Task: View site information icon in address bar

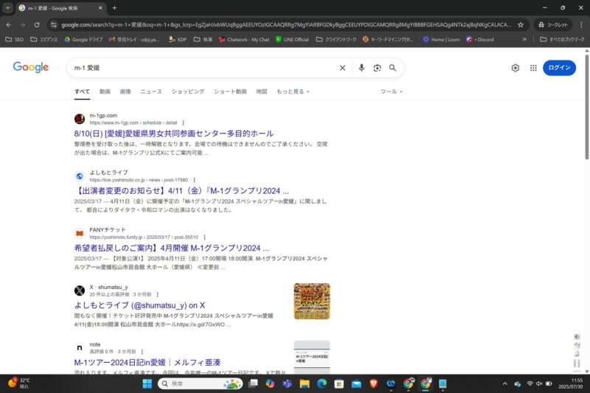Action: click(54, 25)
